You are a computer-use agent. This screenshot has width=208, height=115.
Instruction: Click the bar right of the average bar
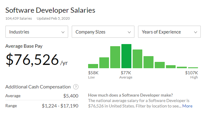point(137,59)
